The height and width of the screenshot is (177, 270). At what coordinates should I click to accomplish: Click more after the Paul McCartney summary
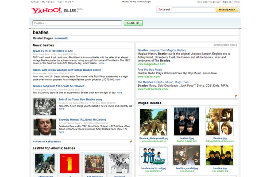coord(120,92)
